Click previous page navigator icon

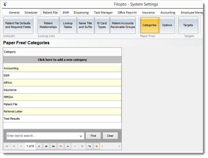14,146
